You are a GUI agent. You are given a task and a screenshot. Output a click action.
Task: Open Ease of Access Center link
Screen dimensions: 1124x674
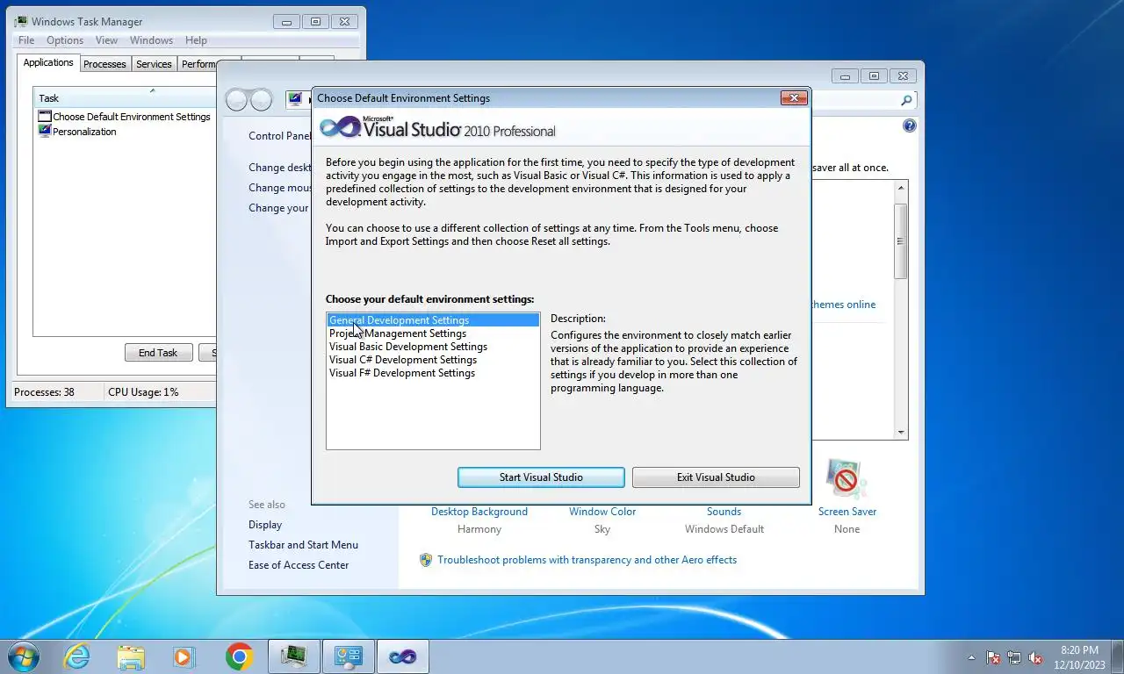coord(299,565)
